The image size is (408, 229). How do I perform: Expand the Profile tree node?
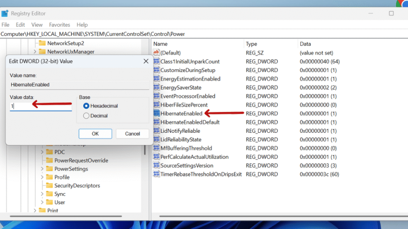click(42, 177)
